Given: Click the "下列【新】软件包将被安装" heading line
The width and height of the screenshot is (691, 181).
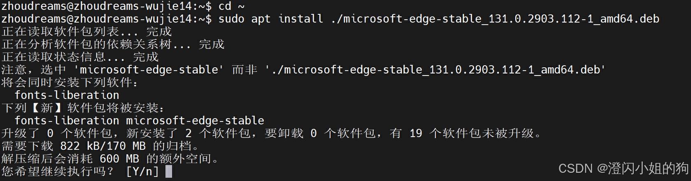Looking at the screenshot, I should pos(83,108).
